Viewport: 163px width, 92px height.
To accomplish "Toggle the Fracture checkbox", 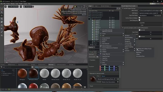I will point(140,37).
